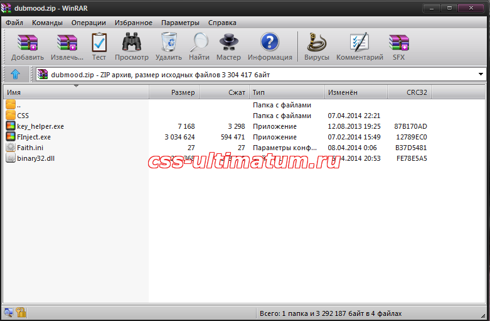This screenshot has width=490, height=321.
Task: Click the key/password icon in status bar
Action: click(x=21, y=312)
